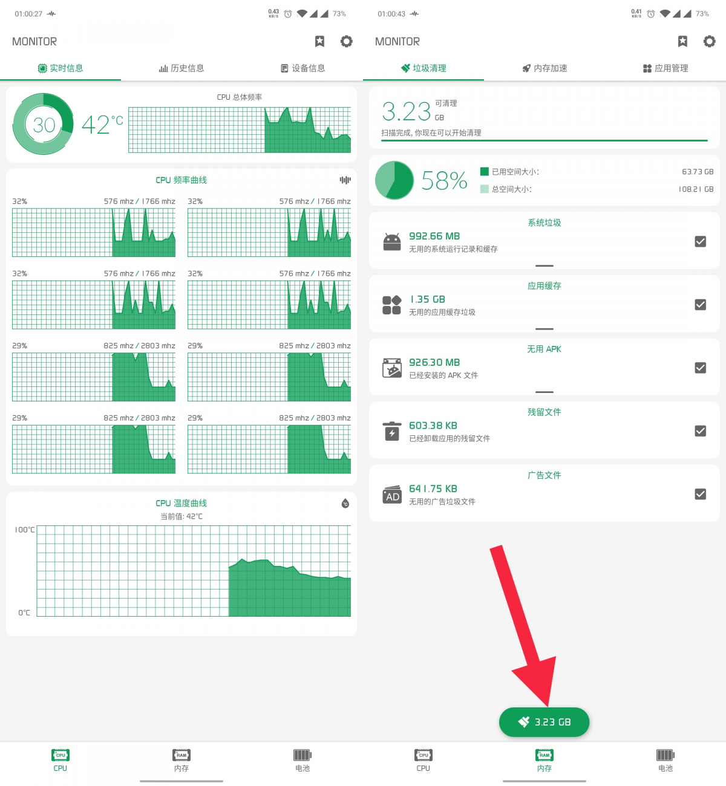Switch to the 设备信息 tab
726x786 pixels.
click(x=302, y=68)
